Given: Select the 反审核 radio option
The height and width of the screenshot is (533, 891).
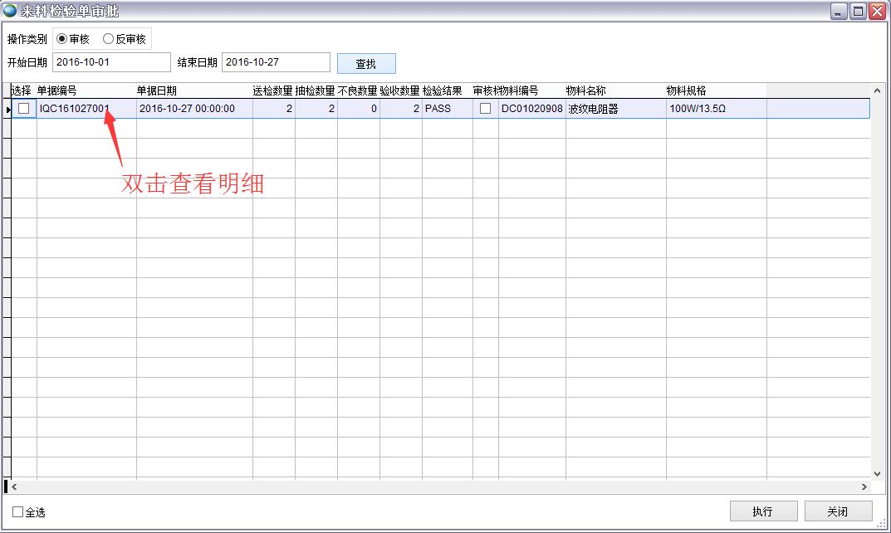Looking at the screenshot, I should click(x=109, y=39).
